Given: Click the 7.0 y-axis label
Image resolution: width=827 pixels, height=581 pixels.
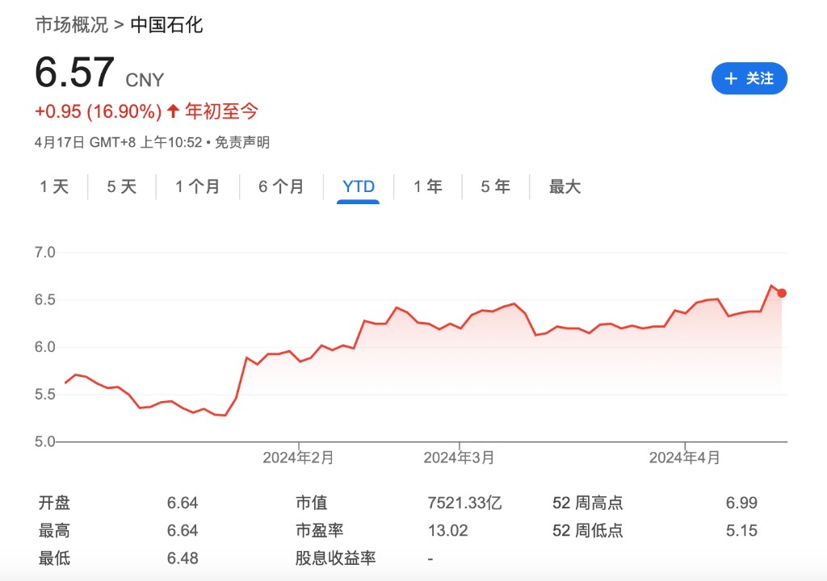Looking at the screenshot, I should (45, 253).
